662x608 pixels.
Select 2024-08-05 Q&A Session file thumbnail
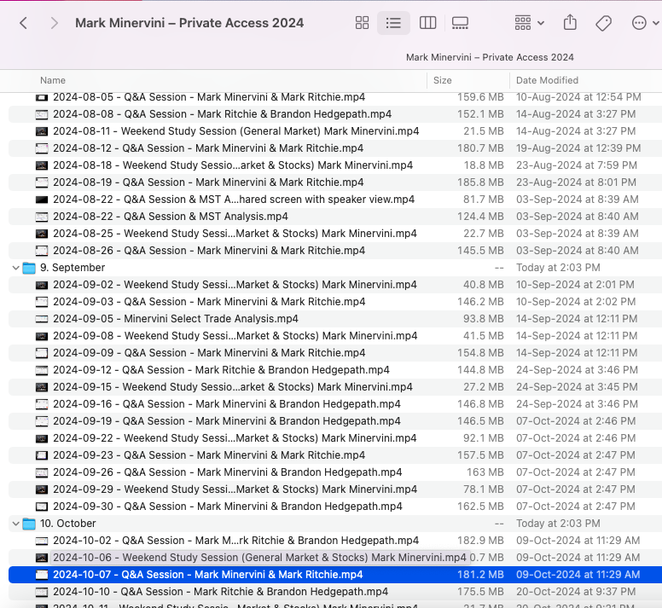click(x=41, y=97)
